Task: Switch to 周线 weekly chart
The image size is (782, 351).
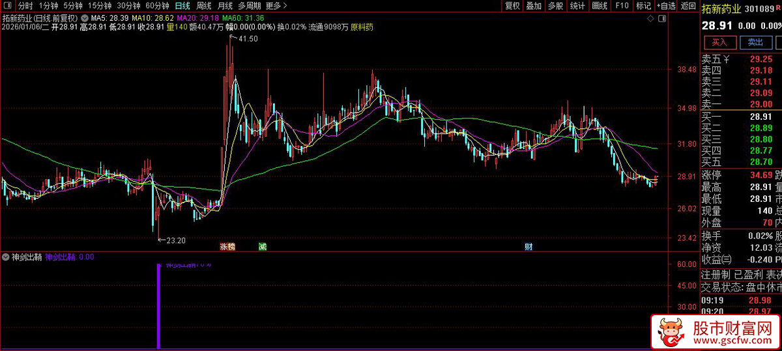Action: 204,6
